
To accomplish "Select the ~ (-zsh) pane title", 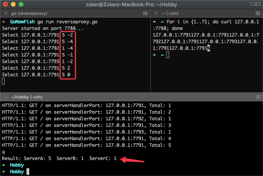I will coord(172,13).
